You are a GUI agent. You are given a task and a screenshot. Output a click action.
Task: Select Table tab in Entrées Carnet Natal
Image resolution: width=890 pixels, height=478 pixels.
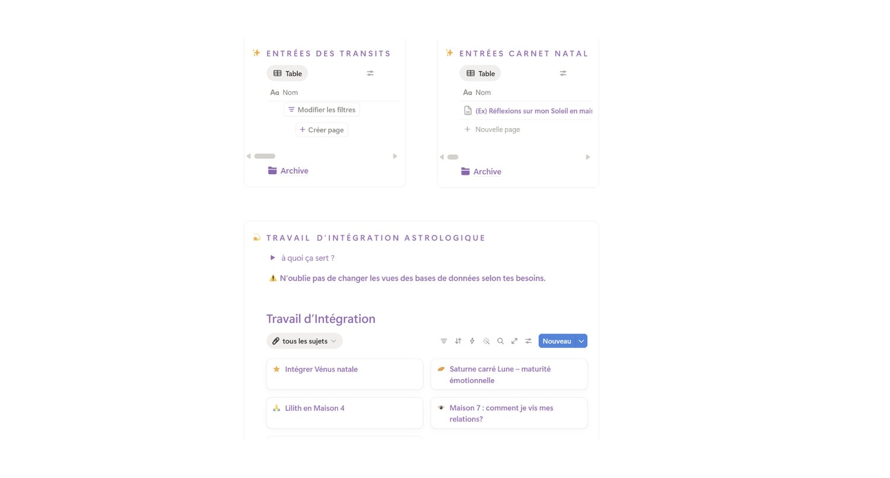[480, 74]
